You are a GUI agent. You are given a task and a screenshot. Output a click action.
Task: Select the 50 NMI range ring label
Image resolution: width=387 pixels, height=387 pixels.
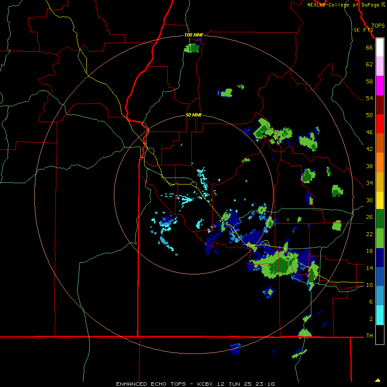(x=193, y=115)
